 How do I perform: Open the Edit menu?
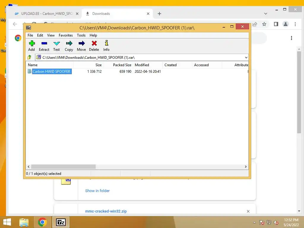pos(40,35)
